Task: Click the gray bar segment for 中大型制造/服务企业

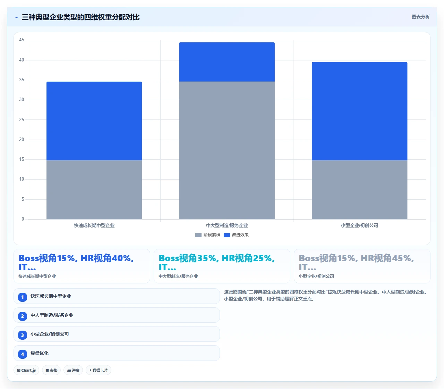Action: click(227, 150)
